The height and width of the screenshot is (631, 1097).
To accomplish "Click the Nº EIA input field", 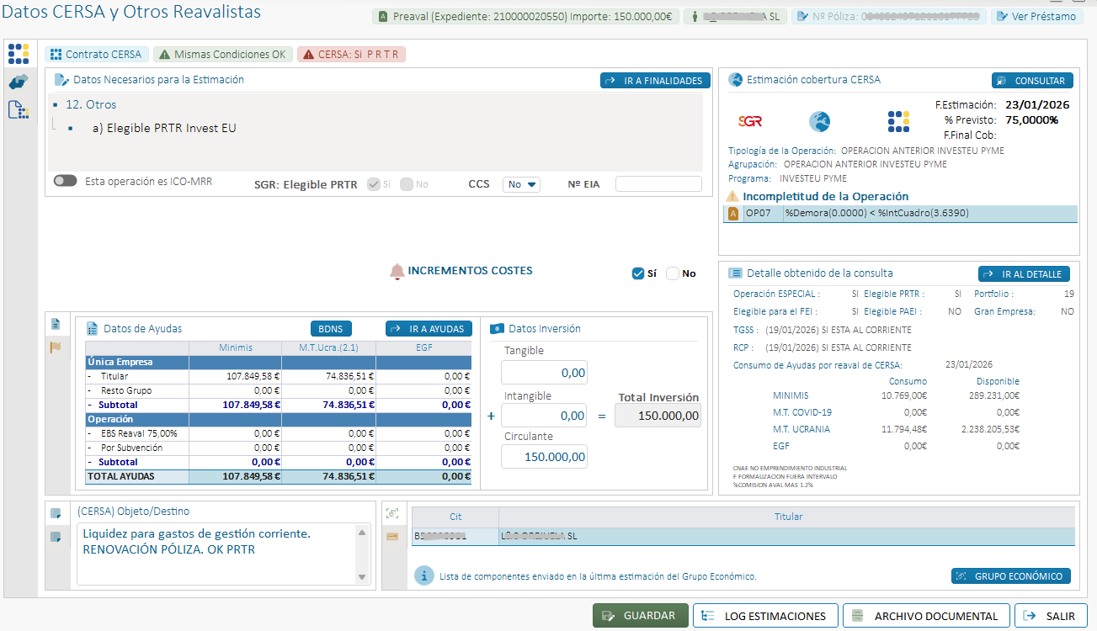I will (x=658, y=184).
